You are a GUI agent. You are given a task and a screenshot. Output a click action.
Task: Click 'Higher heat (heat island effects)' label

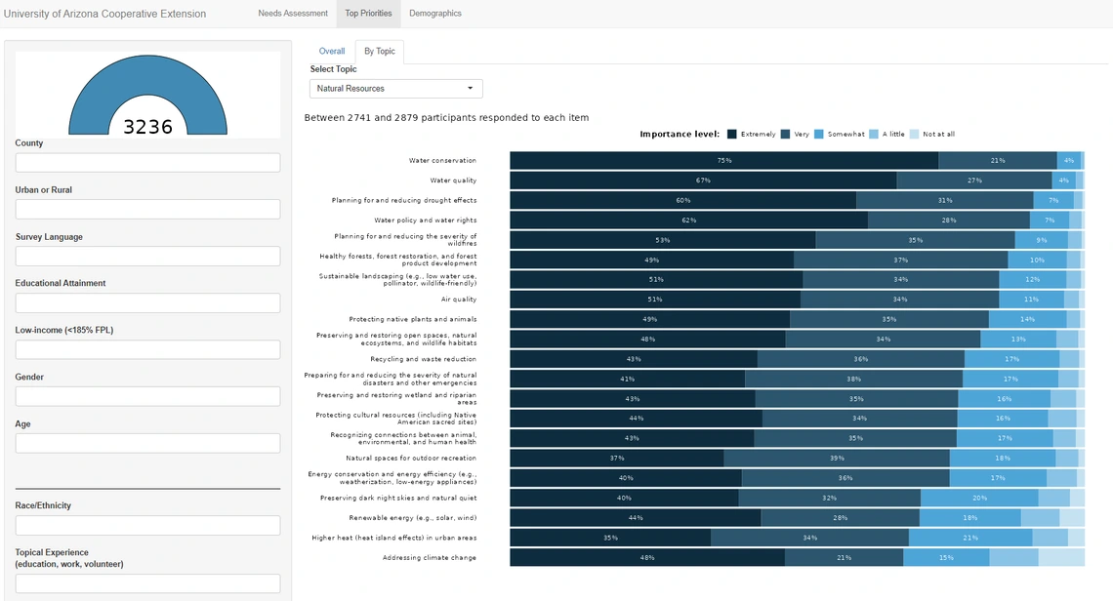[394, 538]
